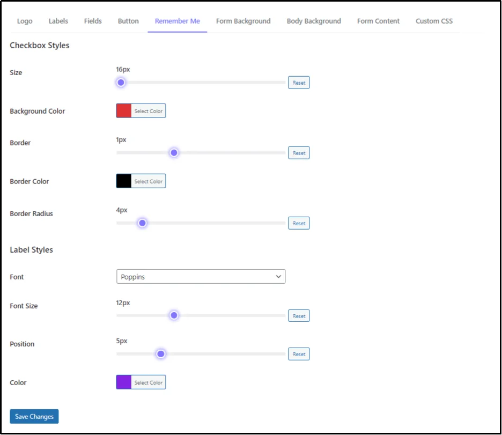Open the Labels tab

(58, 21)
